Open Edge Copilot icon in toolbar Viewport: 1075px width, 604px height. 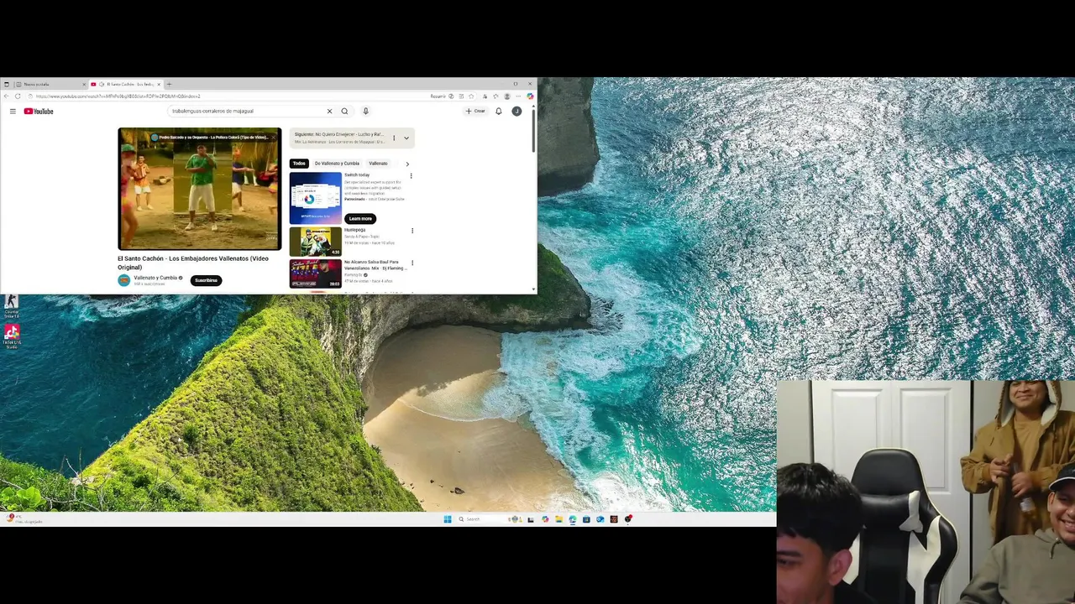click(x=530, y=96)
